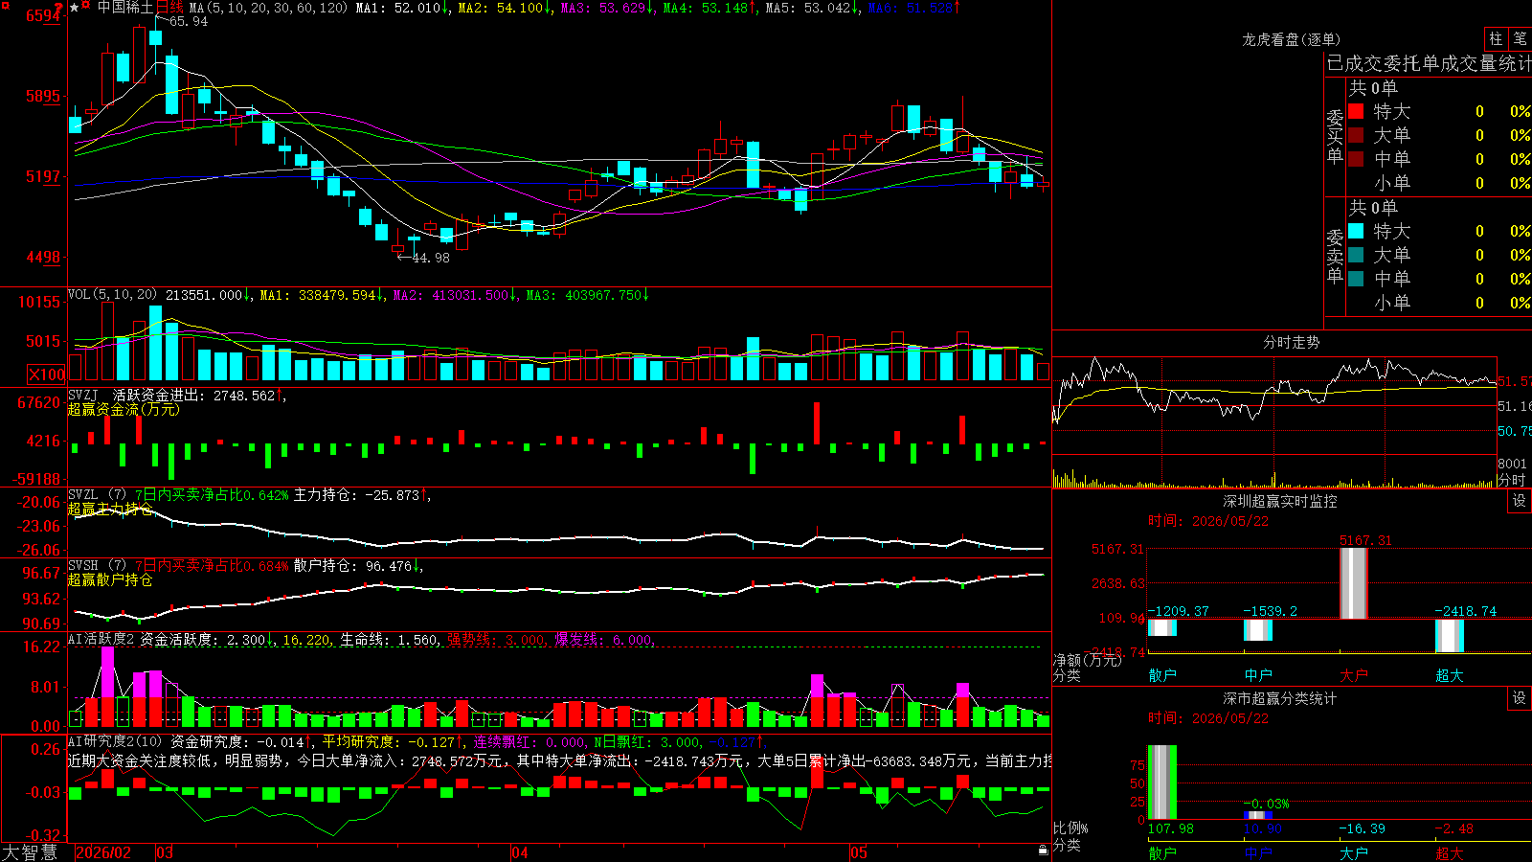Viewport: 1532px width, 862px height.
Task: Select the 散户 category under 深圳超赢实时监控
Action: tap(1162, 675)
